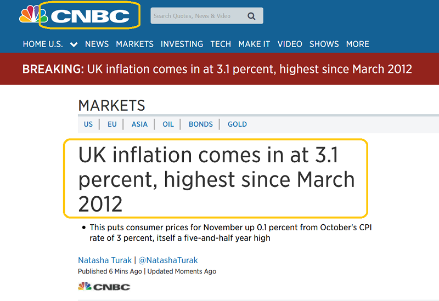439x301 pixels.
Task: Go to the INVESTING section
Action: pos(182,44)
